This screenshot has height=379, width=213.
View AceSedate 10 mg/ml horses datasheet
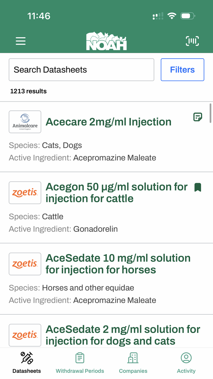coord(118,264)
